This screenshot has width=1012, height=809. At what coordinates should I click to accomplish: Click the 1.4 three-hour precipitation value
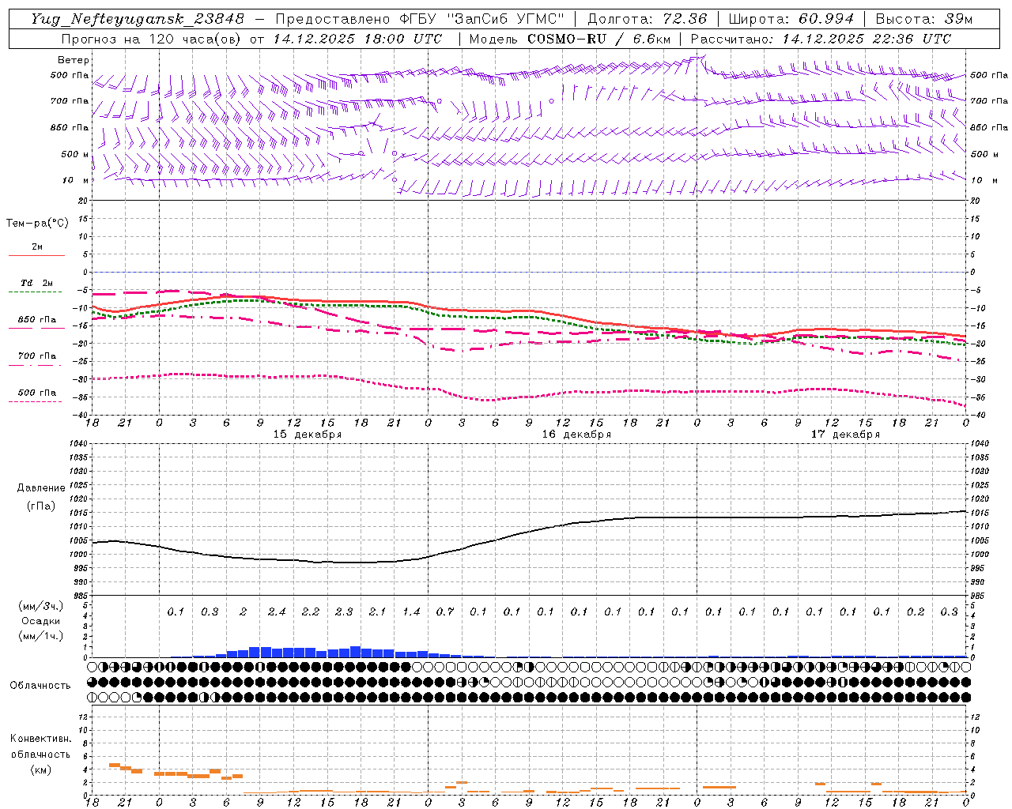point(411,612)
